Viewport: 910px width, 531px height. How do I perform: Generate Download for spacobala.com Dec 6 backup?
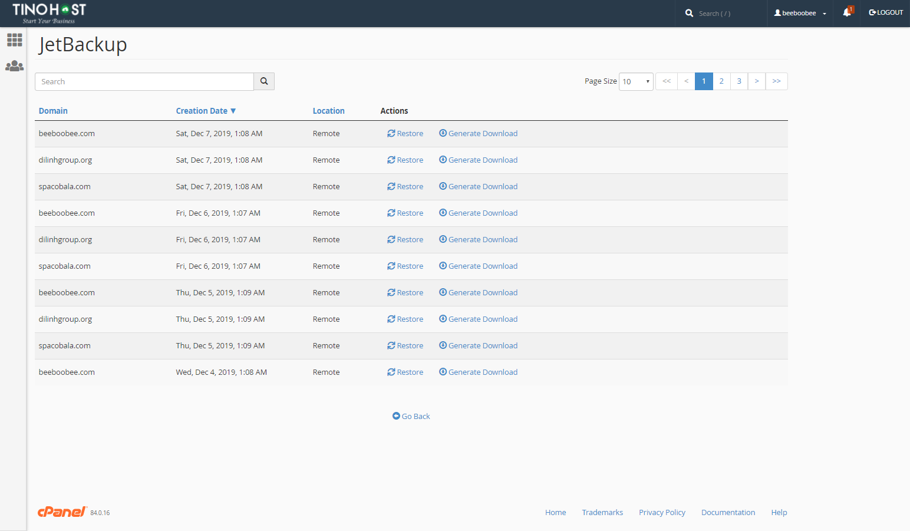pyautogui.click(x=478, y=266)
